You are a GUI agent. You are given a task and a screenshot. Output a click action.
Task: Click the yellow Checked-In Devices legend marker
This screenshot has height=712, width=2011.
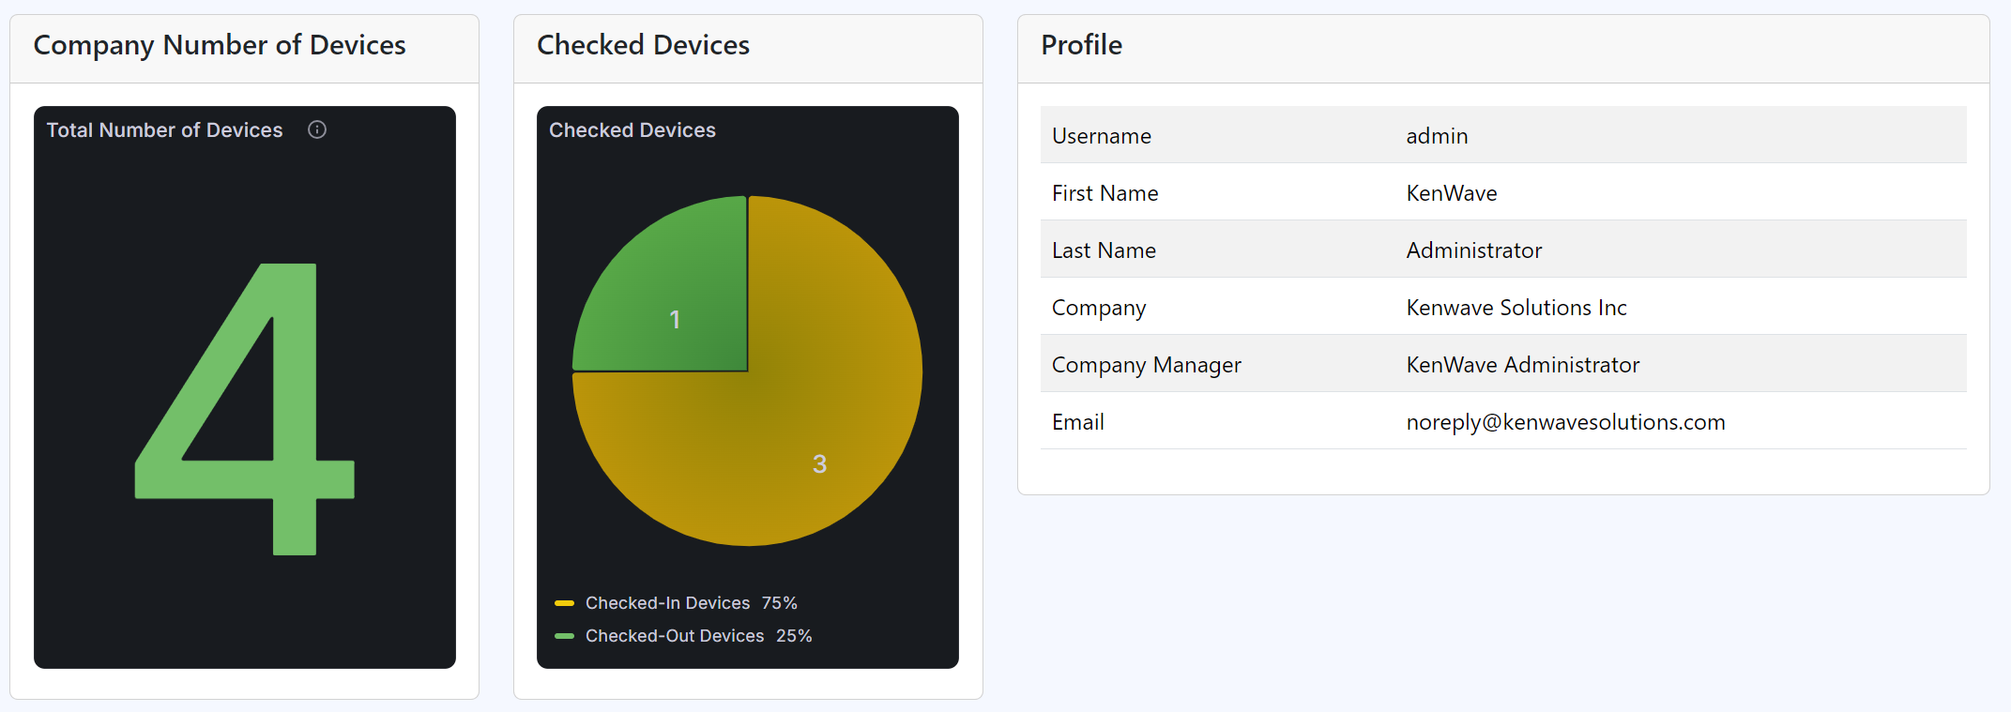tap(564, 603)
